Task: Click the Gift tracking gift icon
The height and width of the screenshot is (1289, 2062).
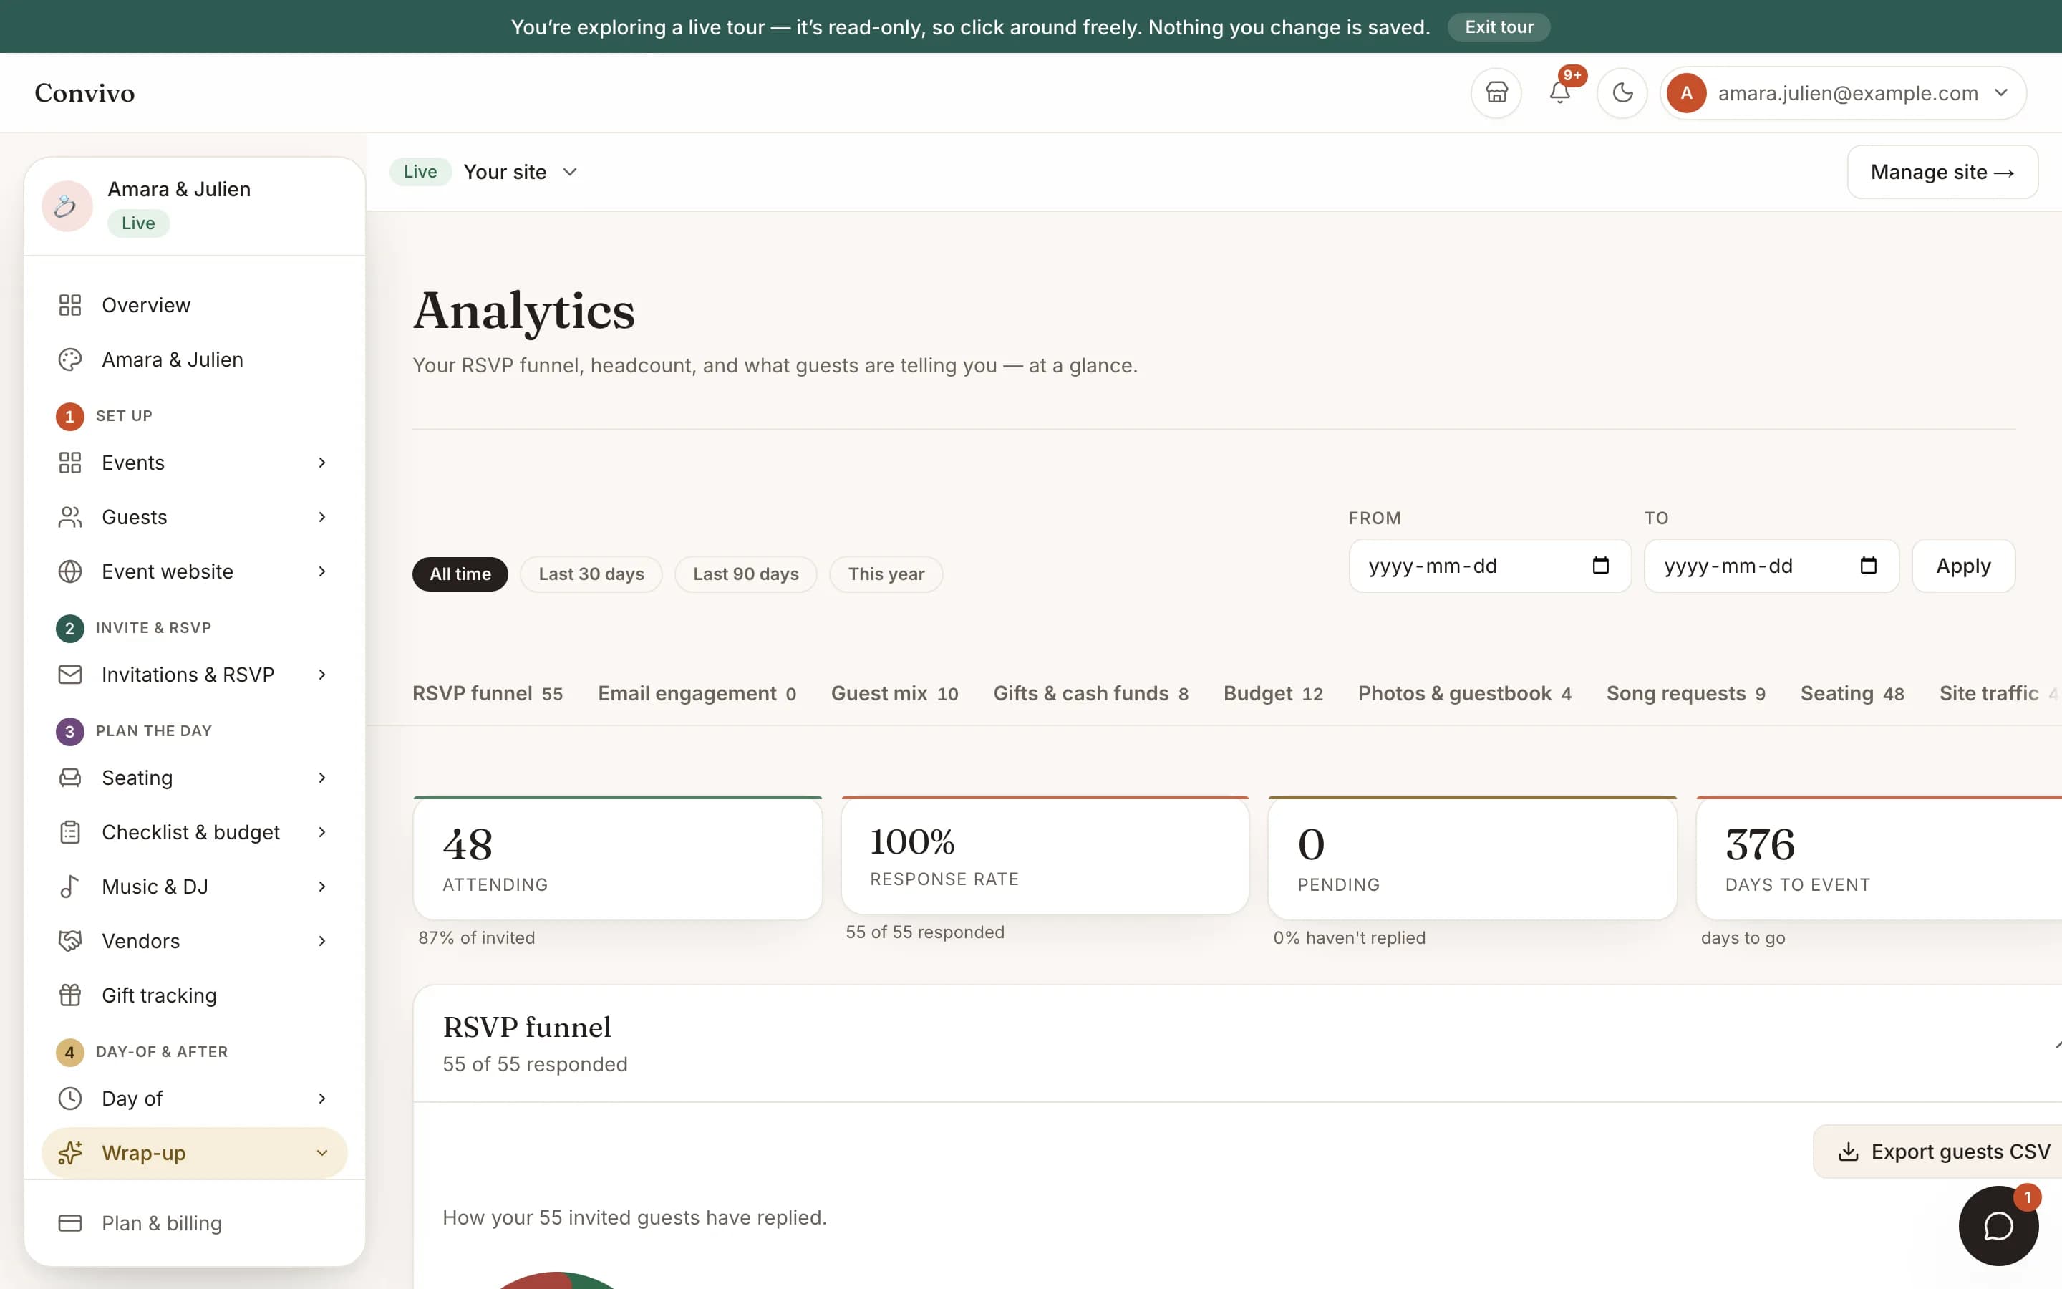Action: [70, 995]
